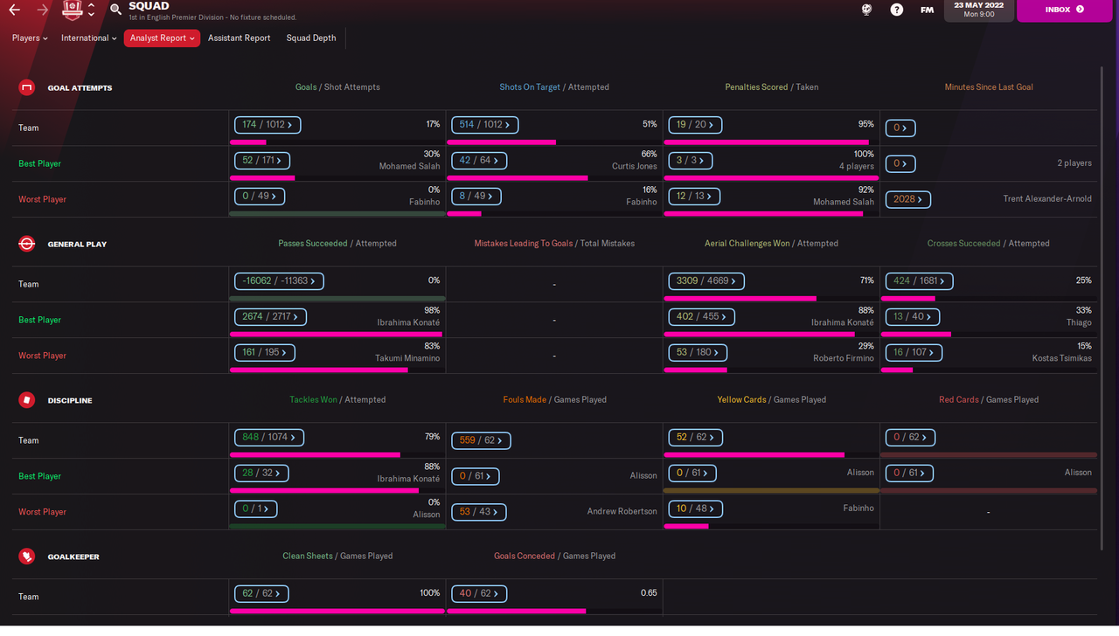Click the Squad page title

tap(149, 6)
